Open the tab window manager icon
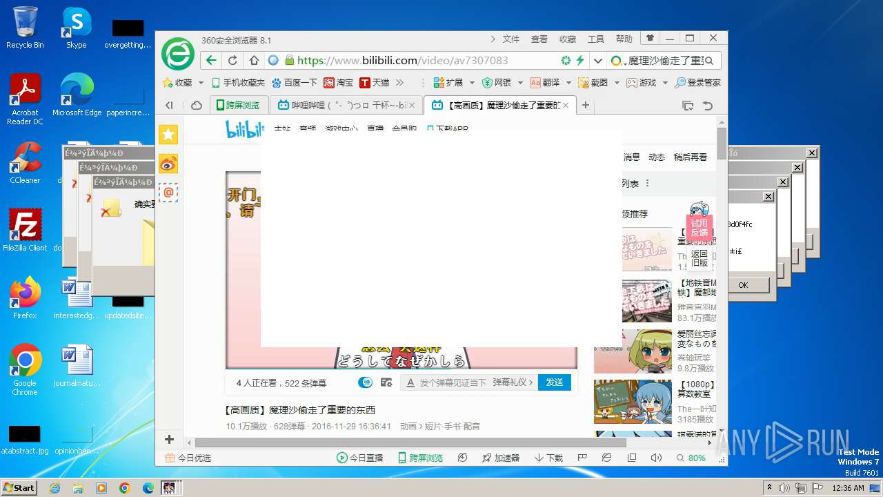 pos(688,105)
